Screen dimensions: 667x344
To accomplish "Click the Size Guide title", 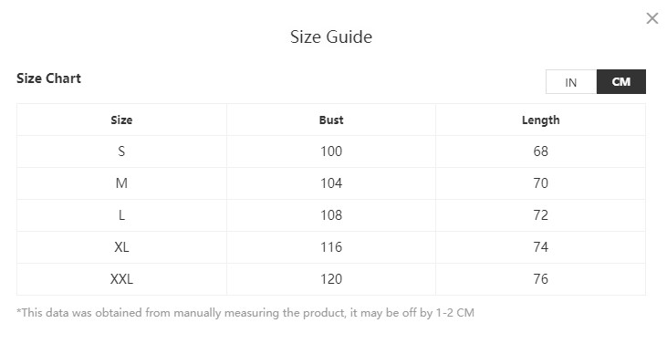I will pos(331,37).
